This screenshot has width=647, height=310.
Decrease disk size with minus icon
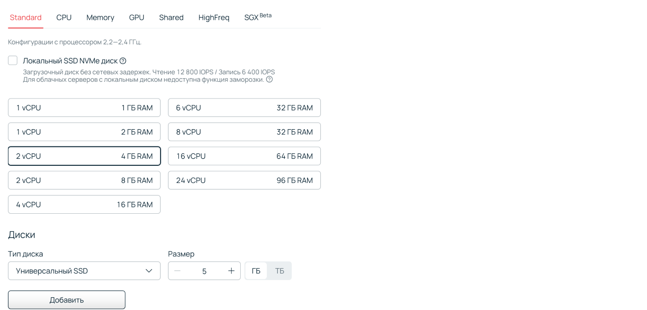[x=177, y=270]
